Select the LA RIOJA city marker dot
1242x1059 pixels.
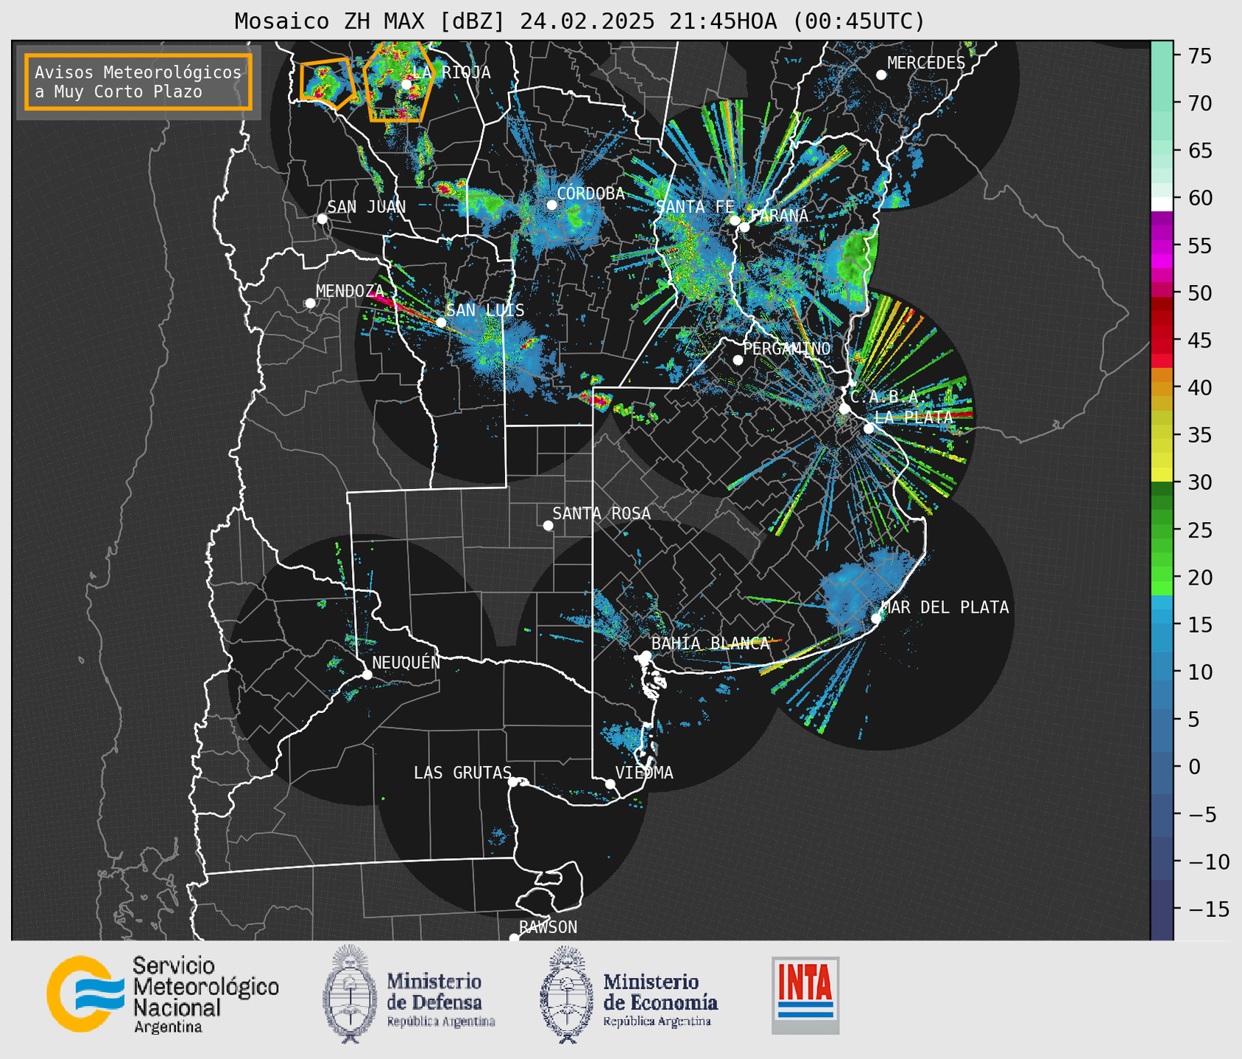[406, 84]
